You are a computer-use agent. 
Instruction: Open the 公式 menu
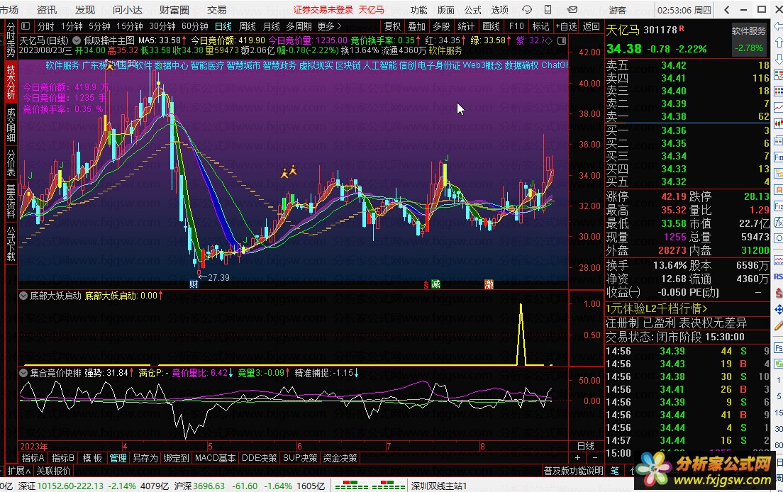[473, 9]
